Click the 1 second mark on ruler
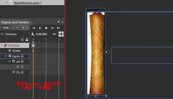Image resolution: width=173 pixels, height=99 pixels. point(46,39)
